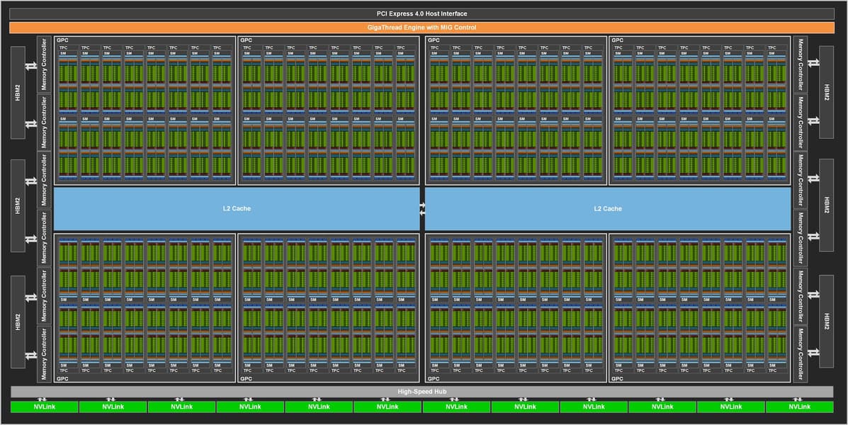Screen dimensions: 848x425
Task: Click the GPC label of the top-right GPC
Action: pos(617,40)
